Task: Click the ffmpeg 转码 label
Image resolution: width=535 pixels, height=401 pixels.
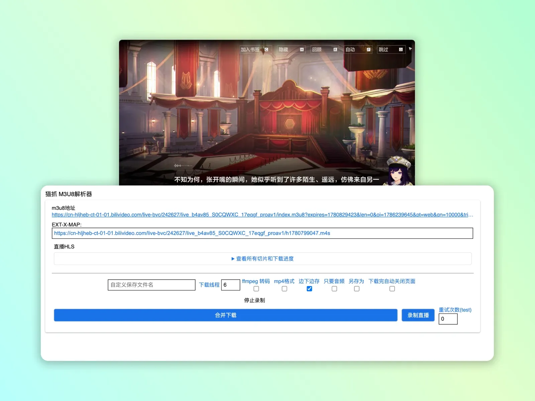Action: pyautogui.click(x=256, y=281)
